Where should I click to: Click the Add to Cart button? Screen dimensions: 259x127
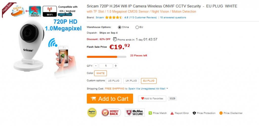[x=110, y=99]
